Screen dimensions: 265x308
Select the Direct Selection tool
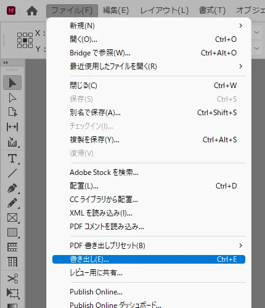[x=12, y=97]
